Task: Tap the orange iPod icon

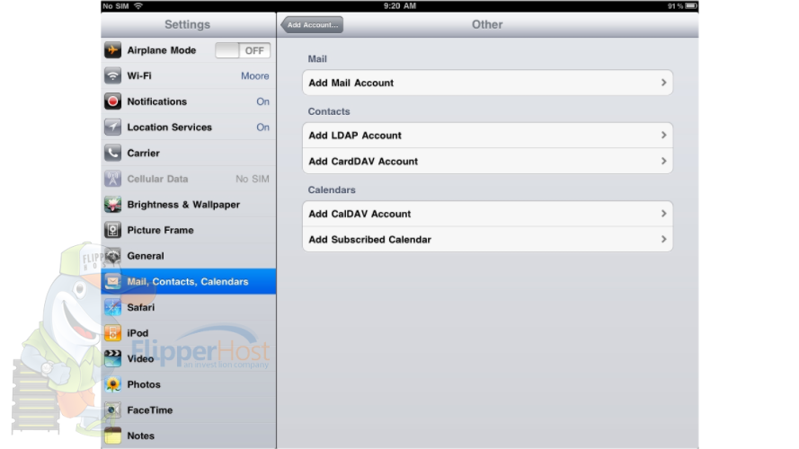Action: (112, 333)
